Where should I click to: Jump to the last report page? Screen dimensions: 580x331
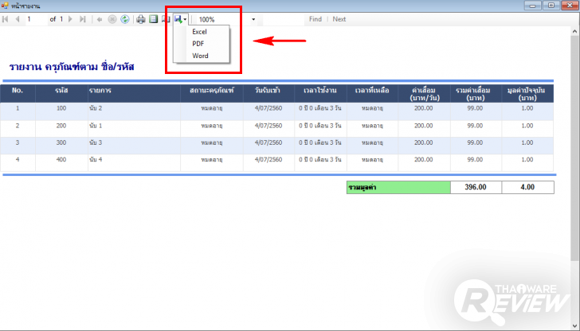pyautogui.click(x=83, y=19)
